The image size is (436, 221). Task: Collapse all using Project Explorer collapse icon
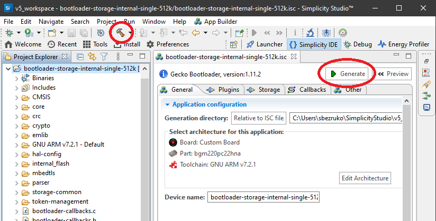coord(80,56)
